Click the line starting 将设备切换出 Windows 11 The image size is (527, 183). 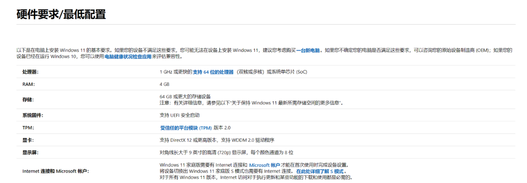253,171
